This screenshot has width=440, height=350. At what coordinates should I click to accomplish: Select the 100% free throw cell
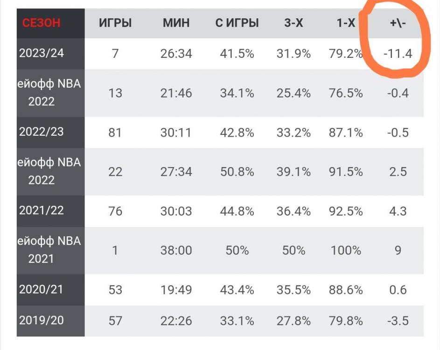(346, 250)
